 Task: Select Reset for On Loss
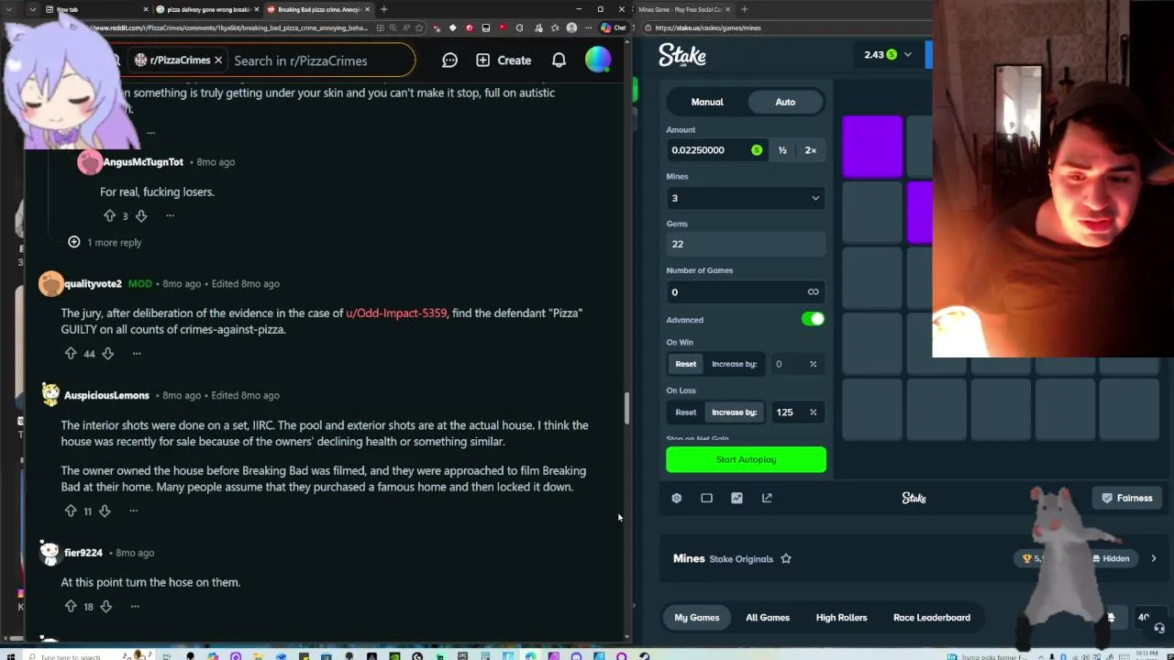(x=686, y=412)
